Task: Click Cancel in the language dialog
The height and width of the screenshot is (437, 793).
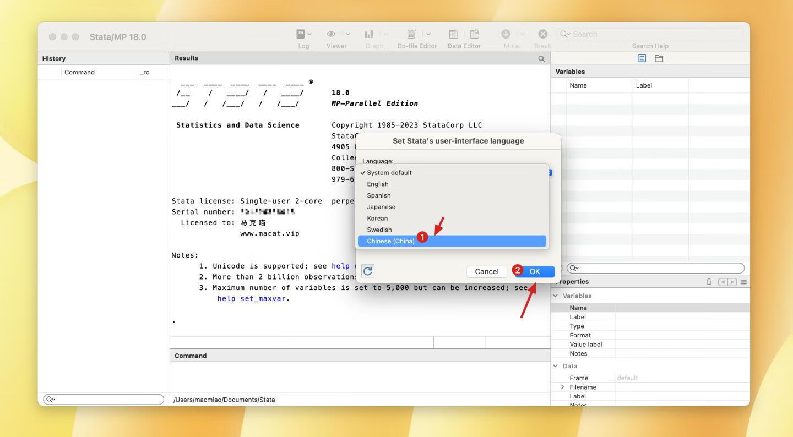Action: (487, 271)
